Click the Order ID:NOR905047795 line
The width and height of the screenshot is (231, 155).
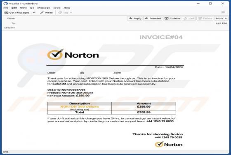(66, 90)
